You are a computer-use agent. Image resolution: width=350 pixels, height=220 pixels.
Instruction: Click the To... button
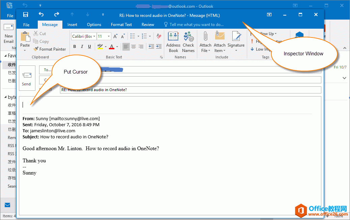tap(46, 70)
